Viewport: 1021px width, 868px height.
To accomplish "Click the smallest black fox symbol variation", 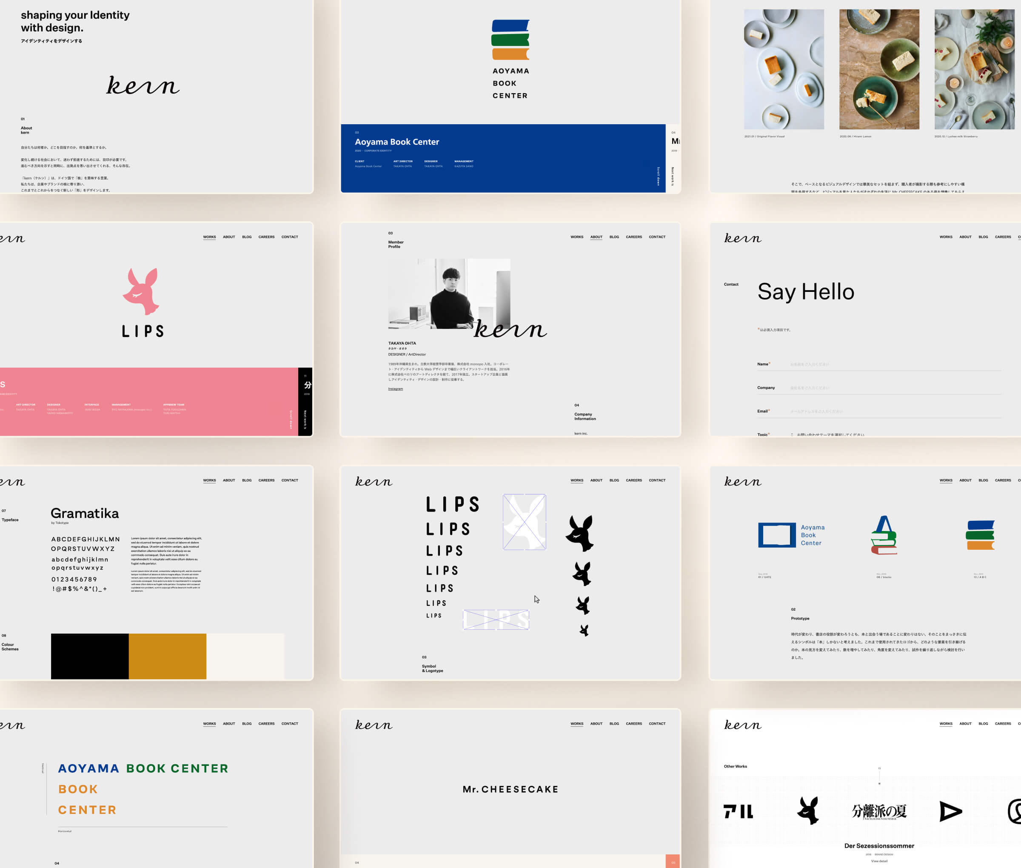I will [584, 630].
